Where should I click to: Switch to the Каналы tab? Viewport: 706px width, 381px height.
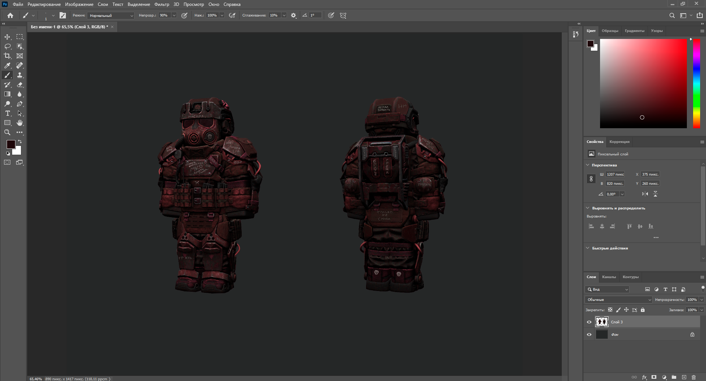click(x=609, y=277)
